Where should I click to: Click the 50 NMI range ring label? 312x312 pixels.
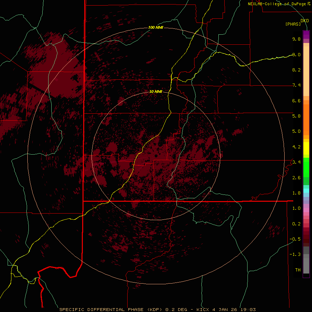pos(156,92)
